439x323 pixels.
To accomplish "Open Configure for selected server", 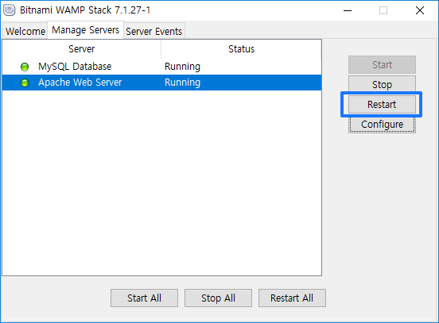I will (x=382, y=124).
